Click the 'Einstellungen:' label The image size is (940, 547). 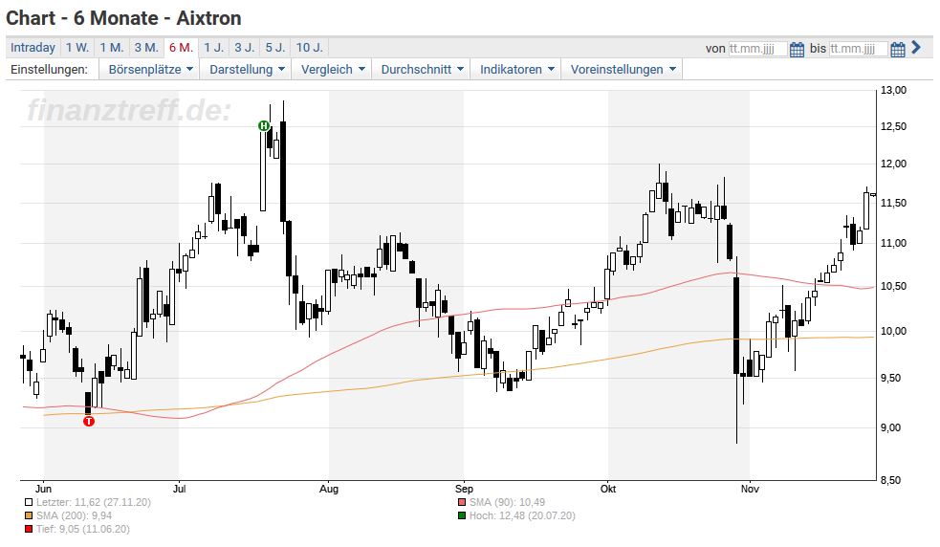pyautogui.click(x=49, y=70)
